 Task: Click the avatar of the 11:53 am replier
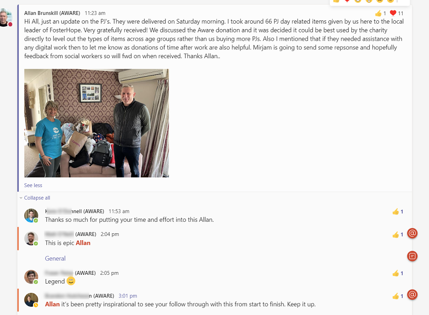click(31, 216)
